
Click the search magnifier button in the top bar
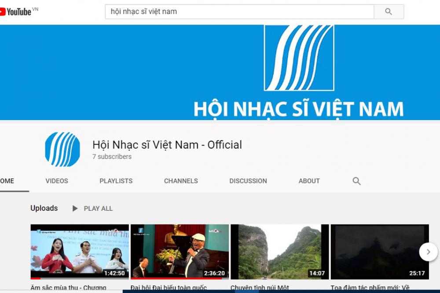click(x=389, y=11)
